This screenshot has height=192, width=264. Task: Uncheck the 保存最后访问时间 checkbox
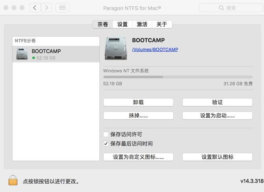pyautogui.click(x=106, y=143)
